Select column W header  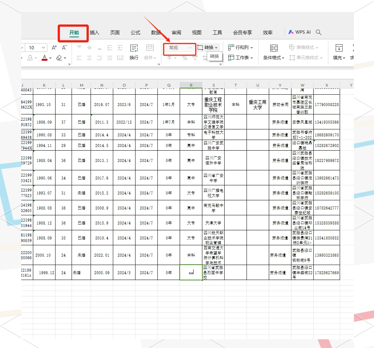[302, 85]
